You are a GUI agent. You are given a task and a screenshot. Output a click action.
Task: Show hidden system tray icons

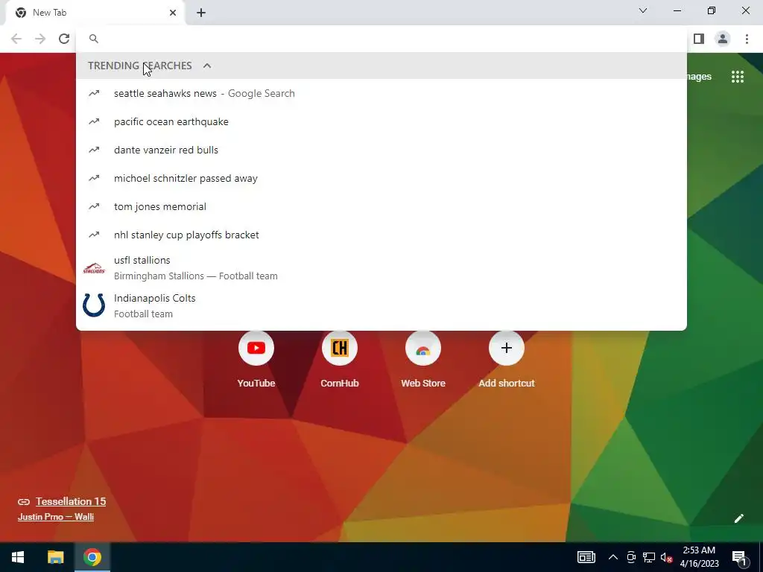click(613, 557)
